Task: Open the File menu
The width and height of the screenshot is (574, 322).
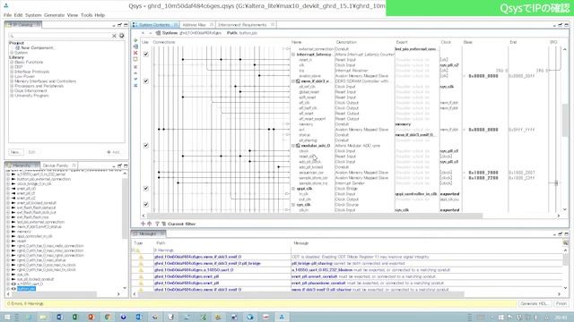Action: click(x=7, y=15)
